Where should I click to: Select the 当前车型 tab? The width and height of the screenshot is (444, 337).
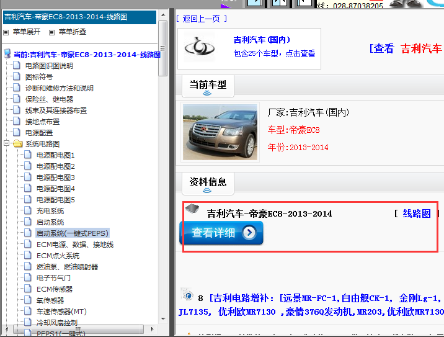pos(208,86)
